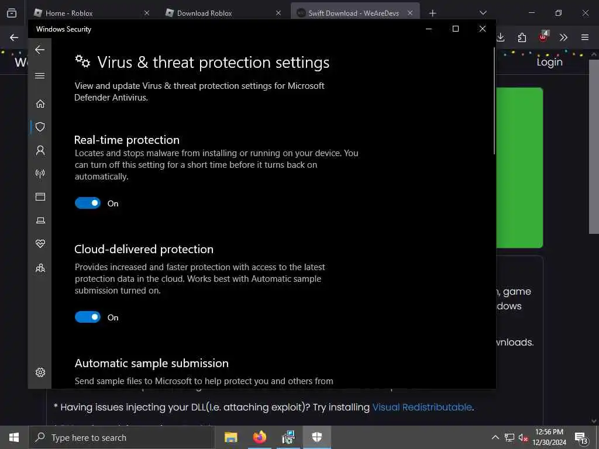The width and height of the screenshot is (599, 449).
Task: Click the uBlock Origin extension icon
Action: [543, 37]
